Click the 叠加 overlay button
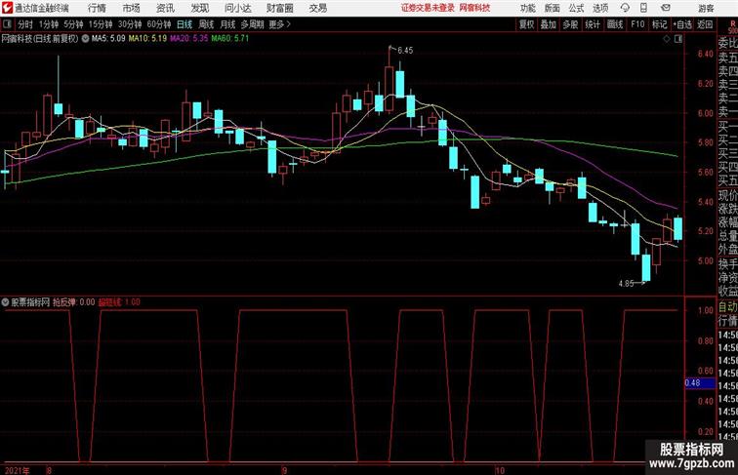 549,24
